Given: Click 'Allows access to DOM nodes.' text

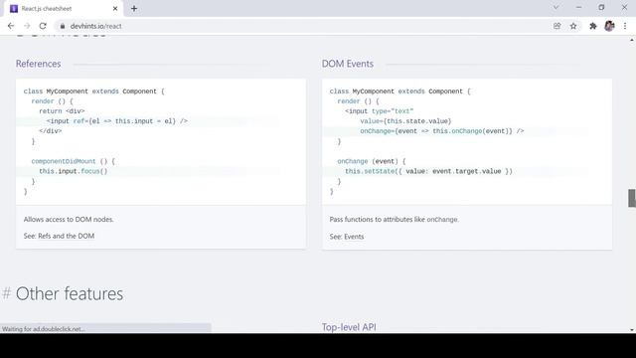Looking at the screenshot, I should [x=69, y=219].
